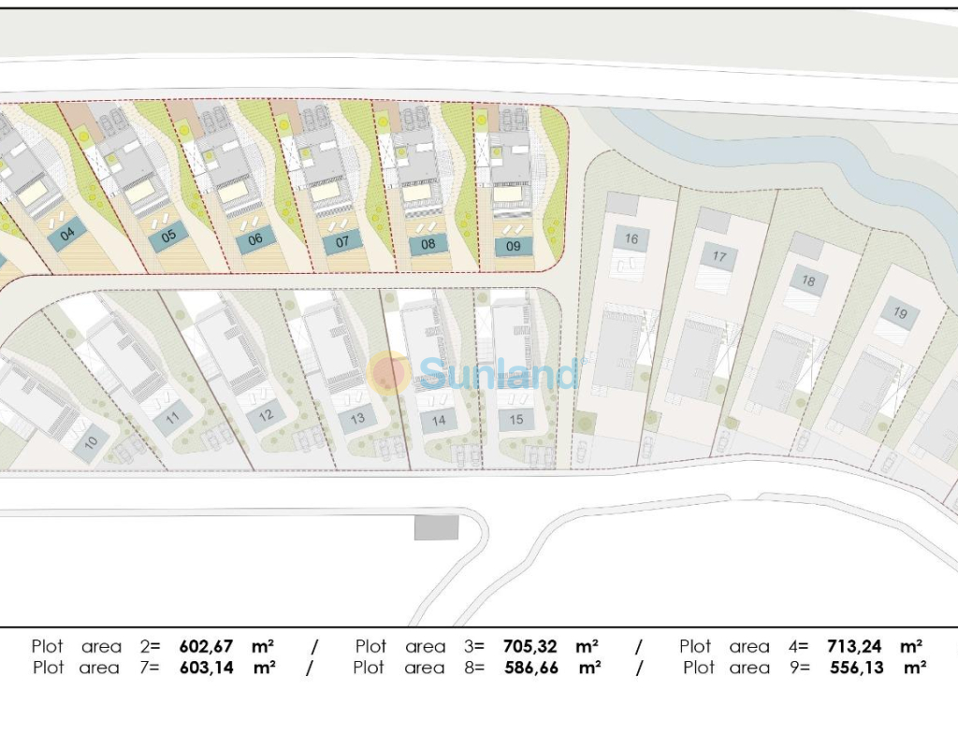This screenshot has height=748, width=958.
Task: Click the plot 17 number label
Action: 718,256
